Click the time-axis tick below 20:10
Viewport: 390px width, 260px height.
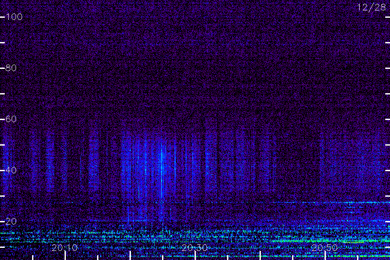65,256
